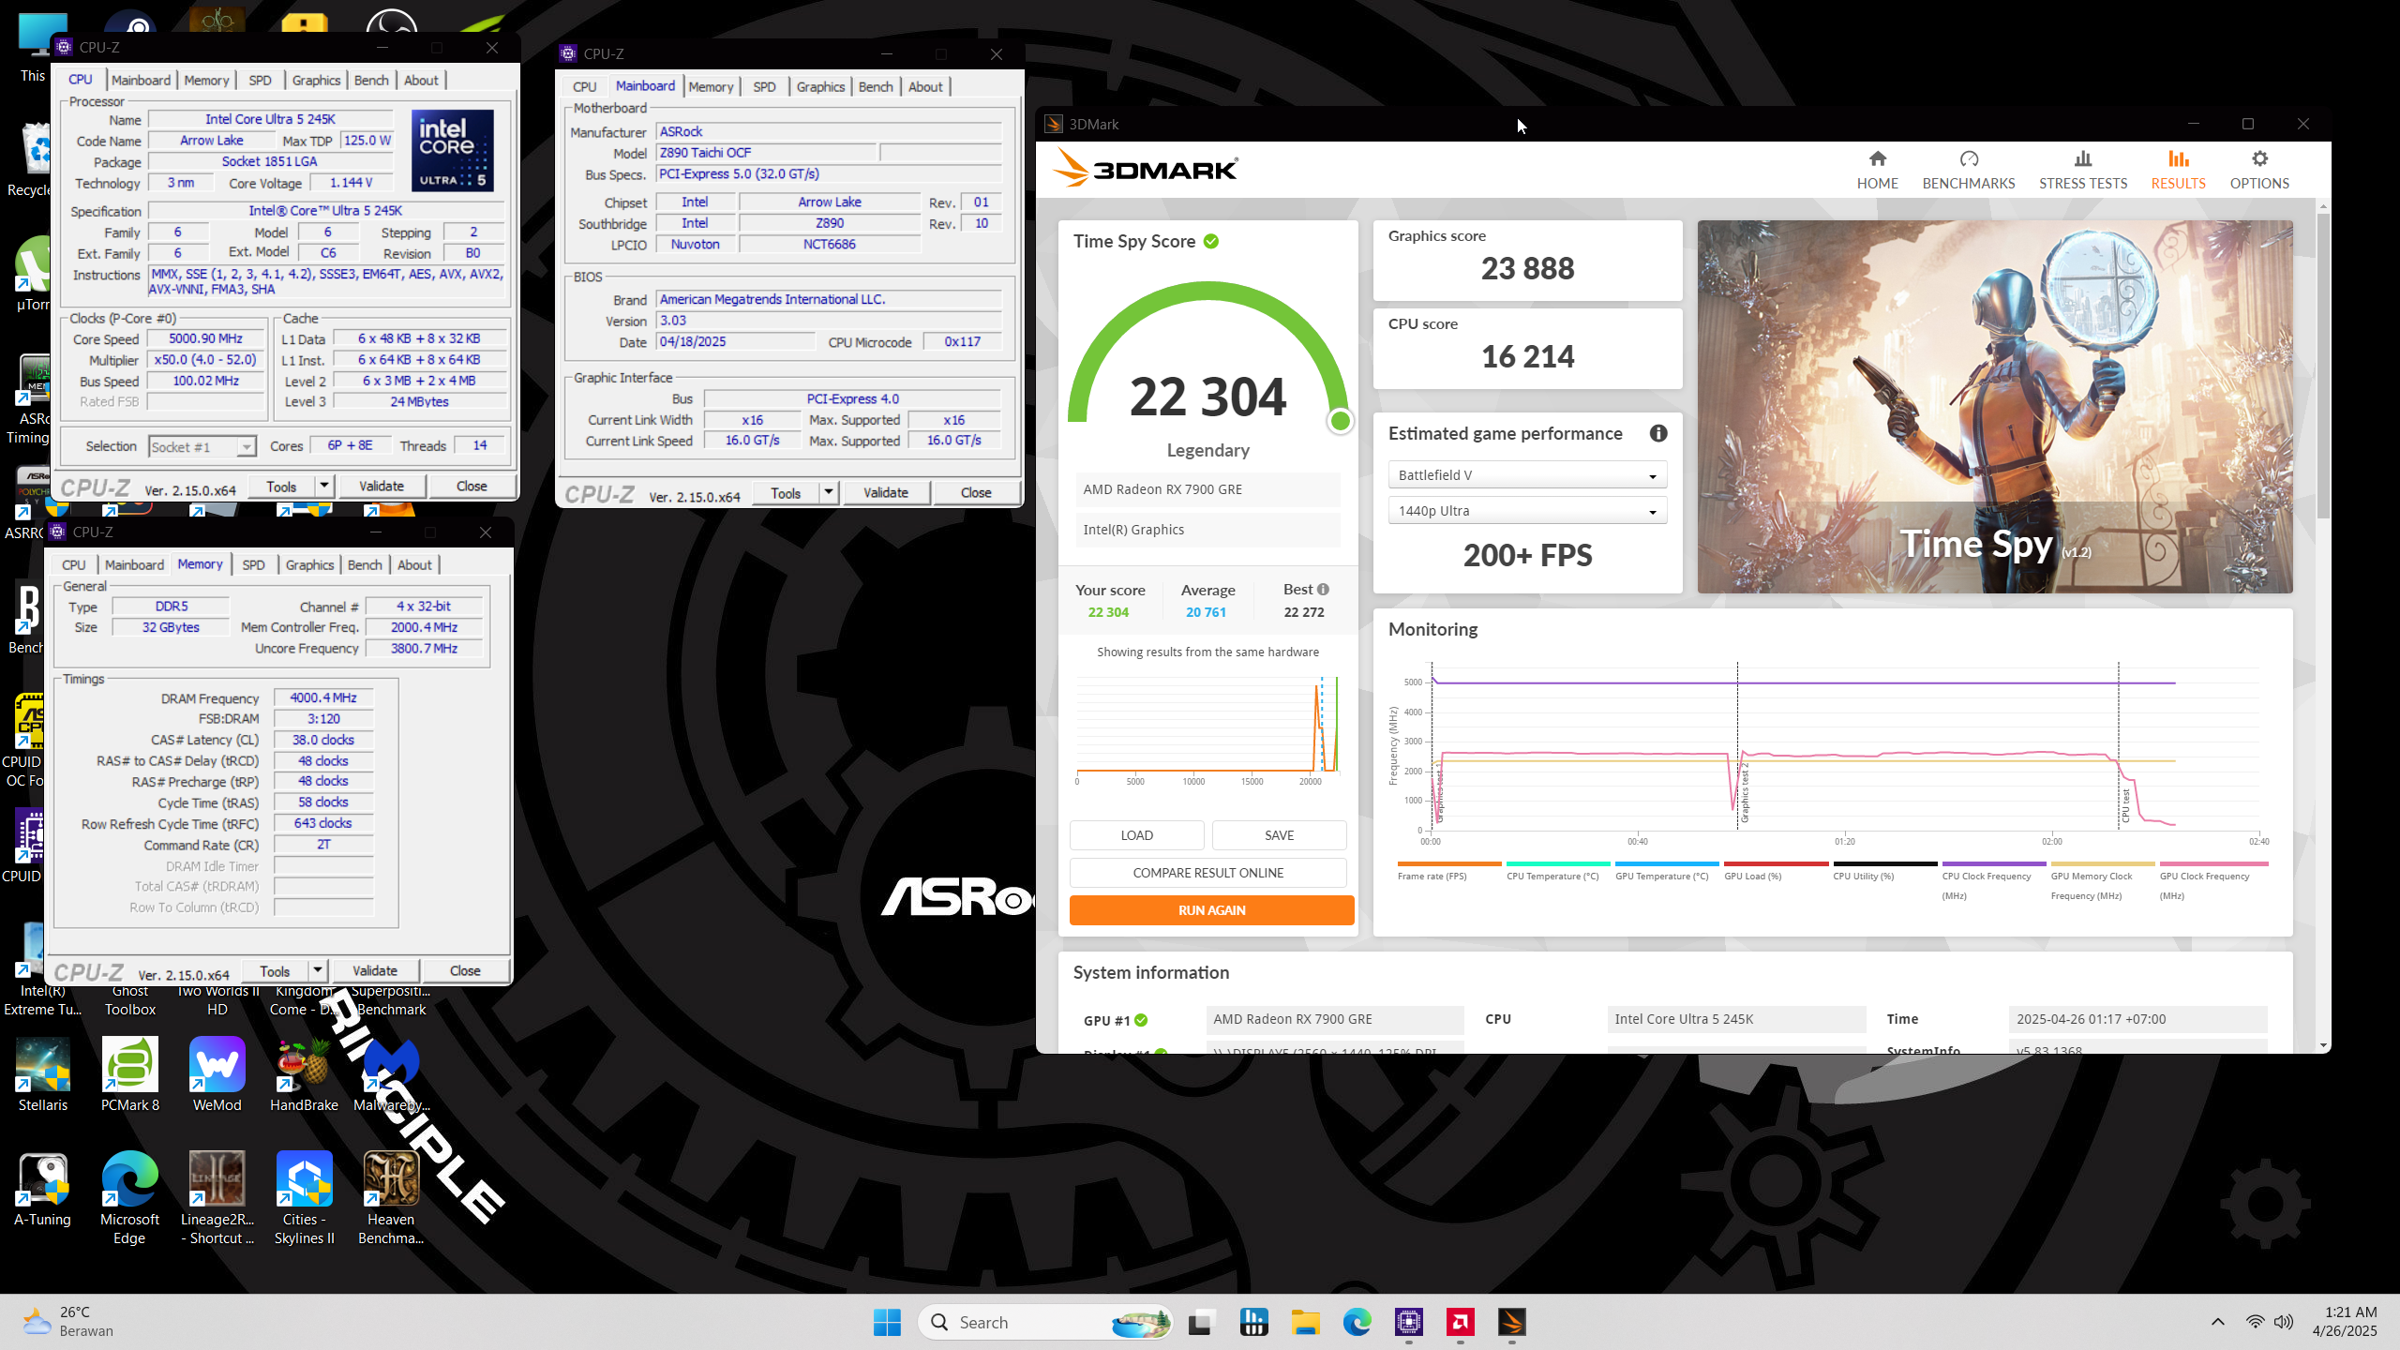
Task: Open Windows Start menu
Action: click(886, 1322)
